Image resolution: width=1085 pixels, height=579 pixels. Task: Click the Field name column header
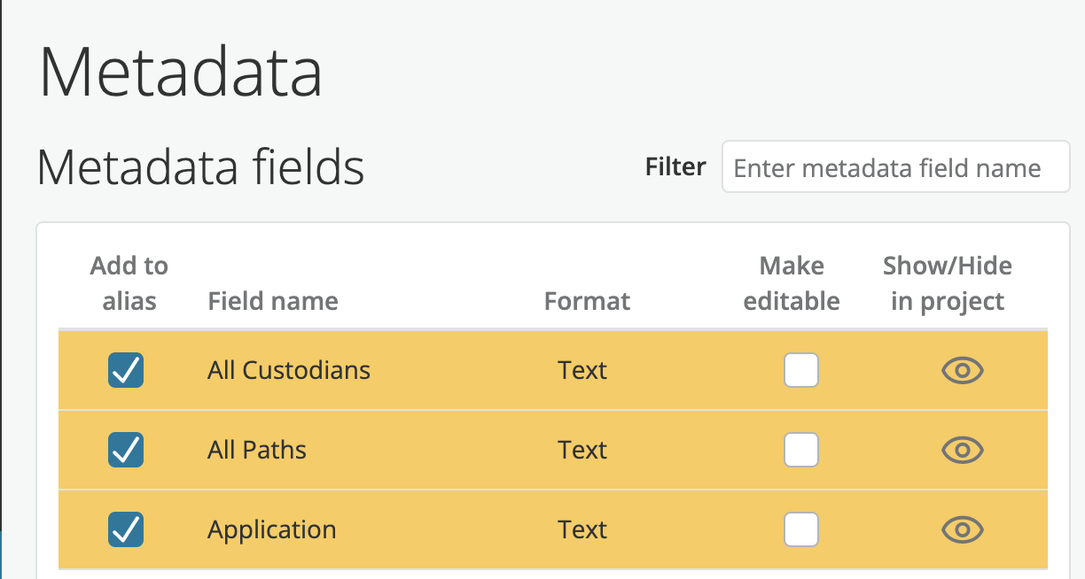click(273, 301)
